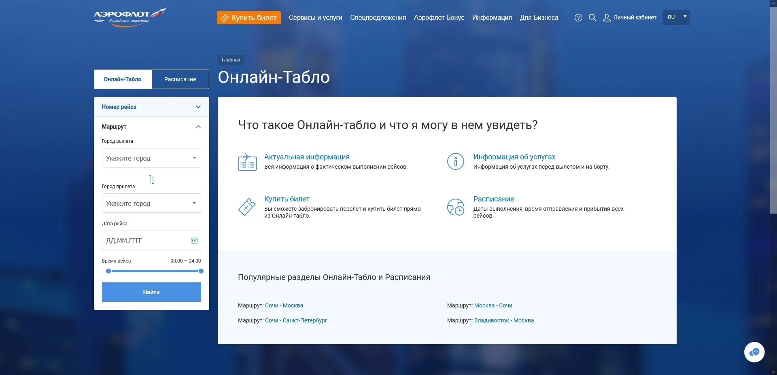Open the RU language selector
This screenshot has height=375, width=777.
point(676,17)
